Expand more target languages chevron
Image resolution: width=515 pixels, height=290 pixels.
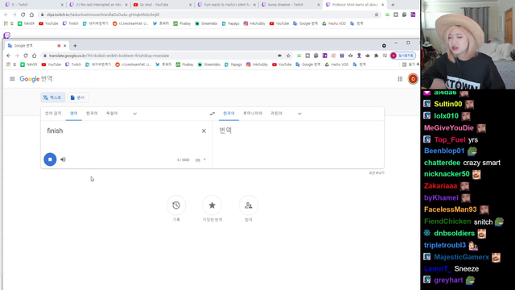(x=299, y=114)
